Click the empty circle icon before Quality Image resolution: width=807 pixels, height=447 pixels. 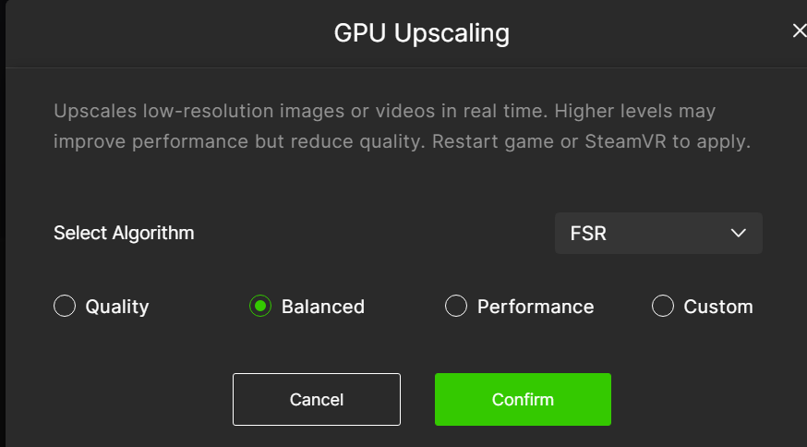pos(65,307)
